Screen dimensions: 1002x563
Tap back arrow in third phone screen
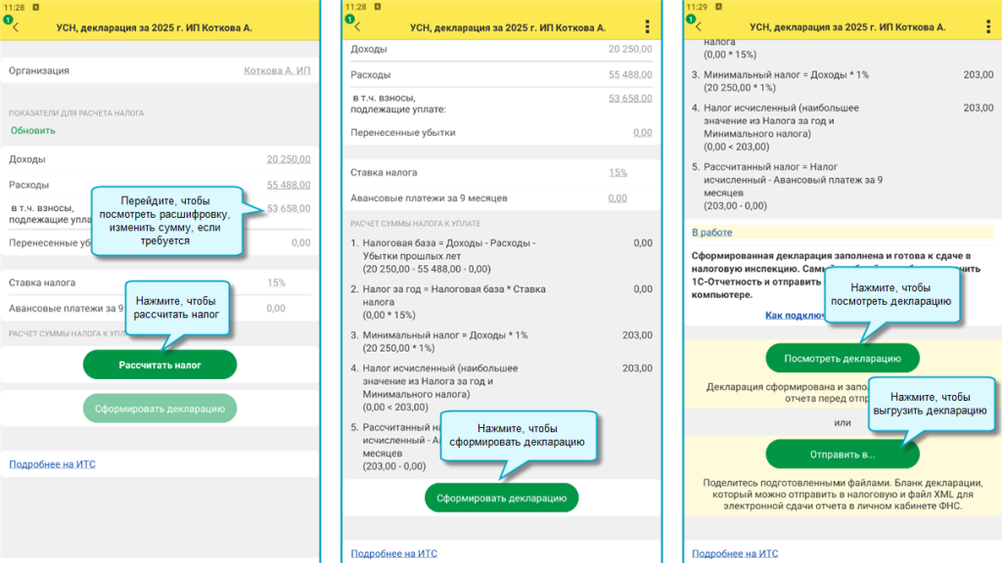click(698, 26)
